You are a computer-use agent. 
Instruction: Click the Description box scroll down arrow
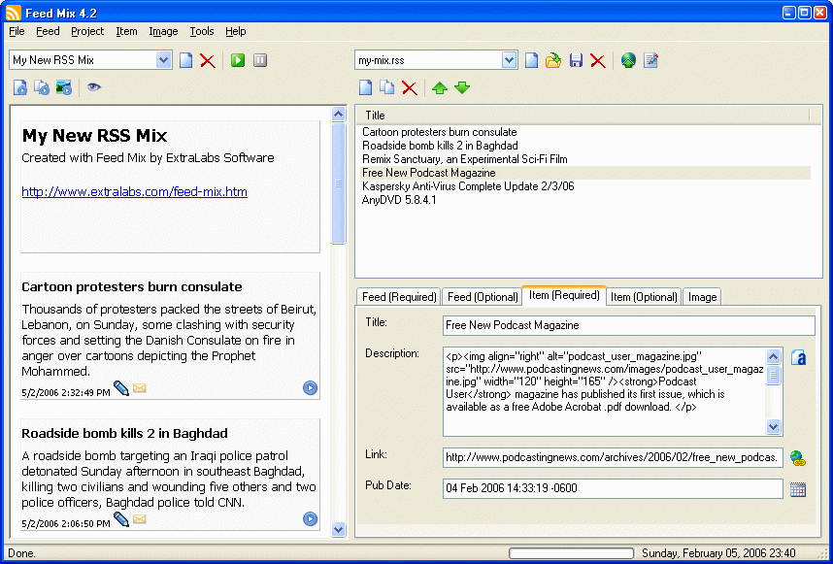(x=774, y=426)
